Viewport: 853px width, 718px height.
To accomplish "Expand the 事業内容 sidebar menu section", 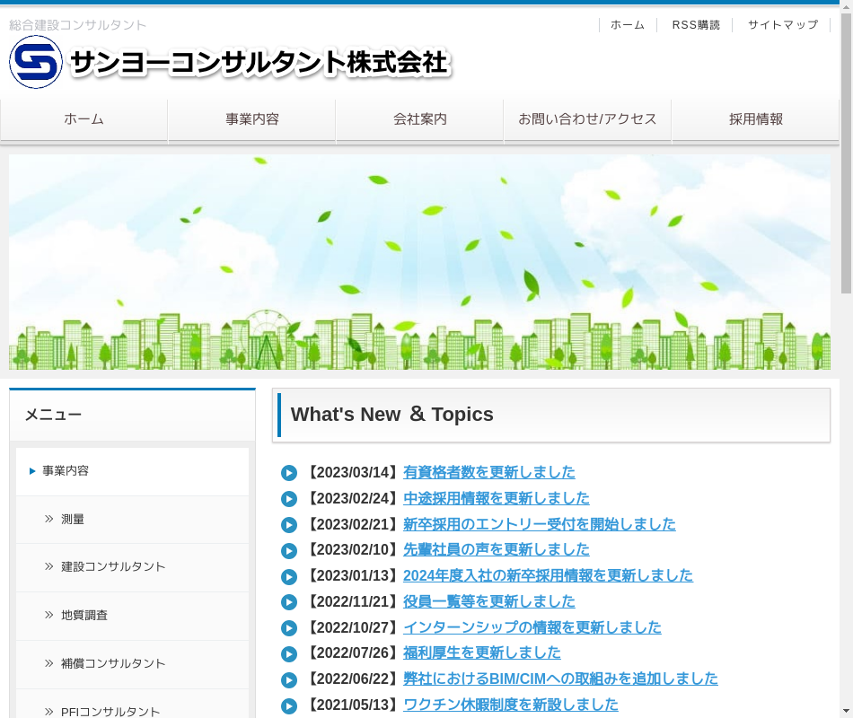I will 66,471.
